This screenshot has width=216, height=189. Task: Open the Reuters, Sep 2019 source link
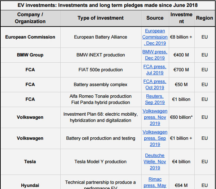pyautogui.click(x=155, y=99)
